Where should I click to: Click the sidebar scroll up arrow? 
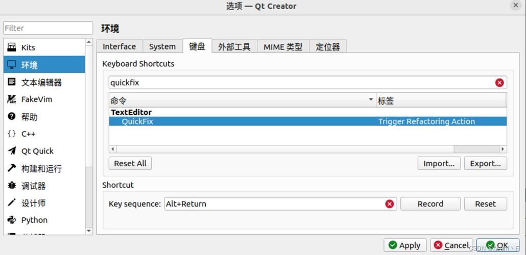[x=89, y=42]
